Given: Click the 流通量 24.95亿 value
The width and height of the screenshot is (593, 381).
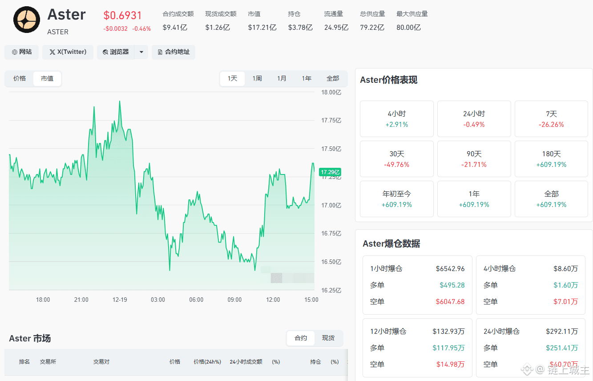Looking at the screenshot, I should pyautogui.click(x=336, y=28).
